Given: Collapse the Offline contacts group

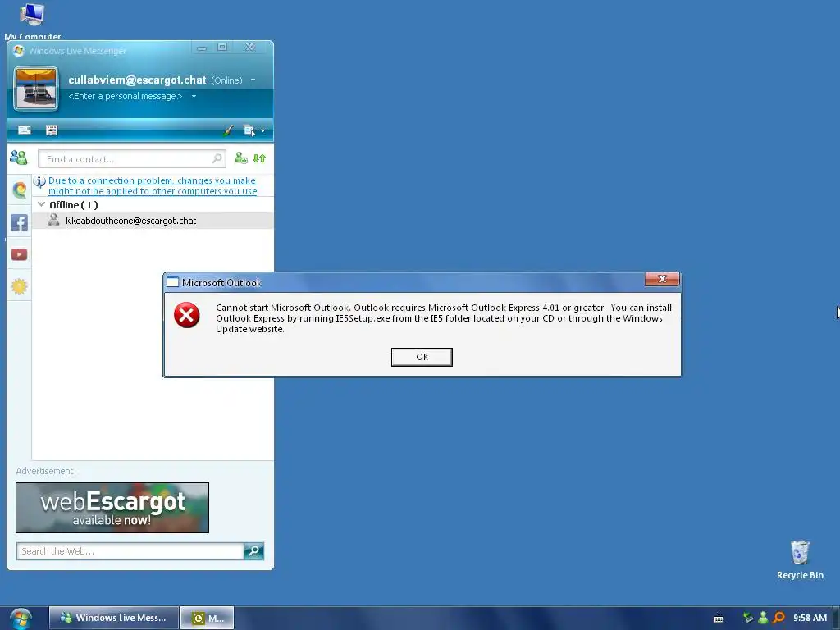Looking at the screenshot, I should click(x=41, y=204).
